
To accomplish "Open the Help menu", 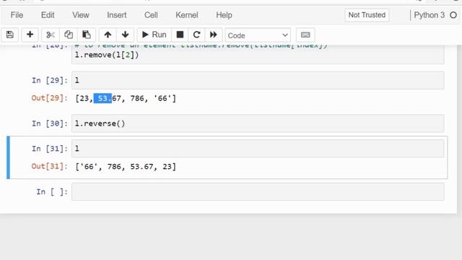I will click(x=224, y=15).
